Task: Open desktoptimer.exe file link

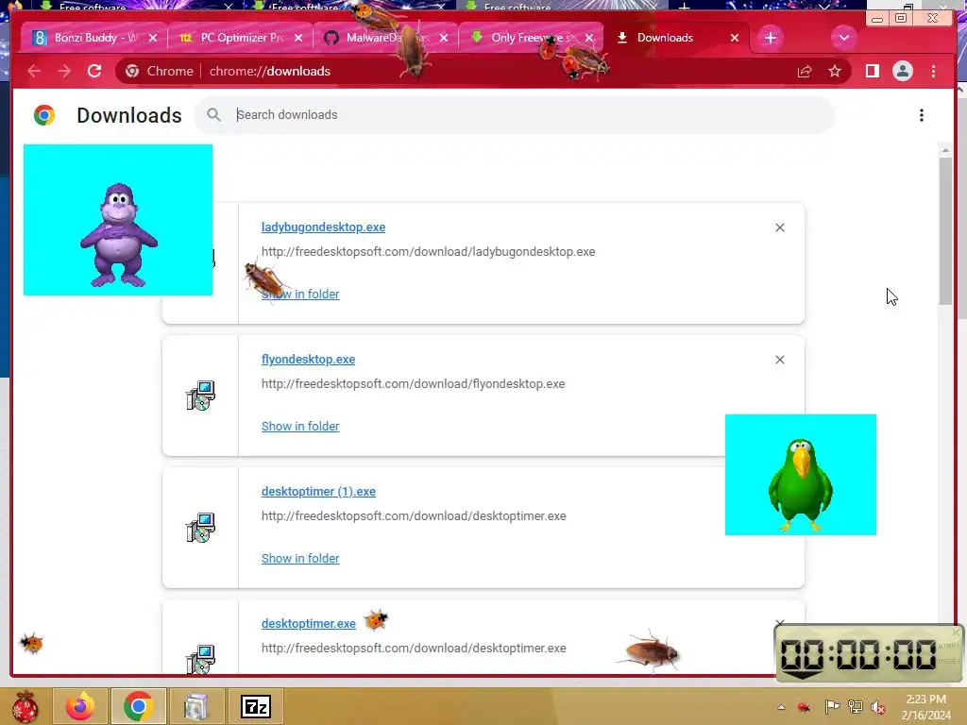Action: 309,623
